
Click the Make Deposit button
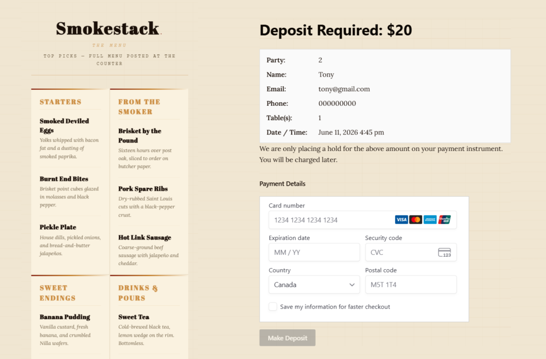click(x=287, y=338)
